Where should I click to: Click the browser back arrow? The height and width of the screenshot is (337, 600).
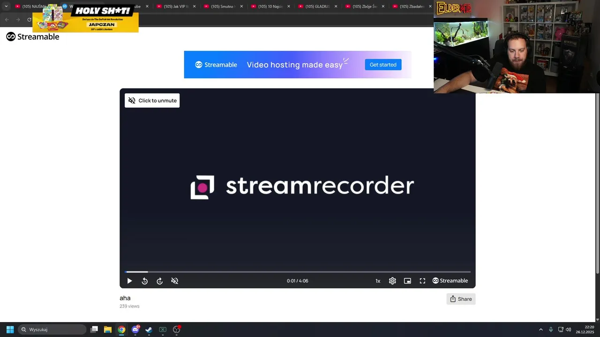pyautogui.click(x=7, y=20)
